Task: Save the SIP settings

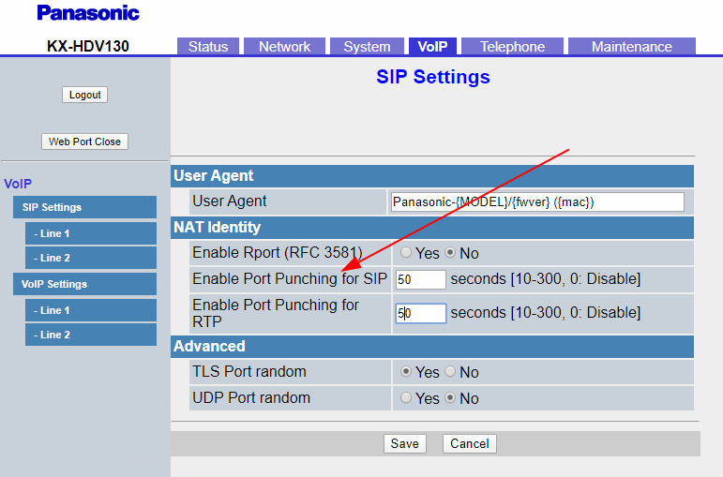Action: click(x=405, y=443)
